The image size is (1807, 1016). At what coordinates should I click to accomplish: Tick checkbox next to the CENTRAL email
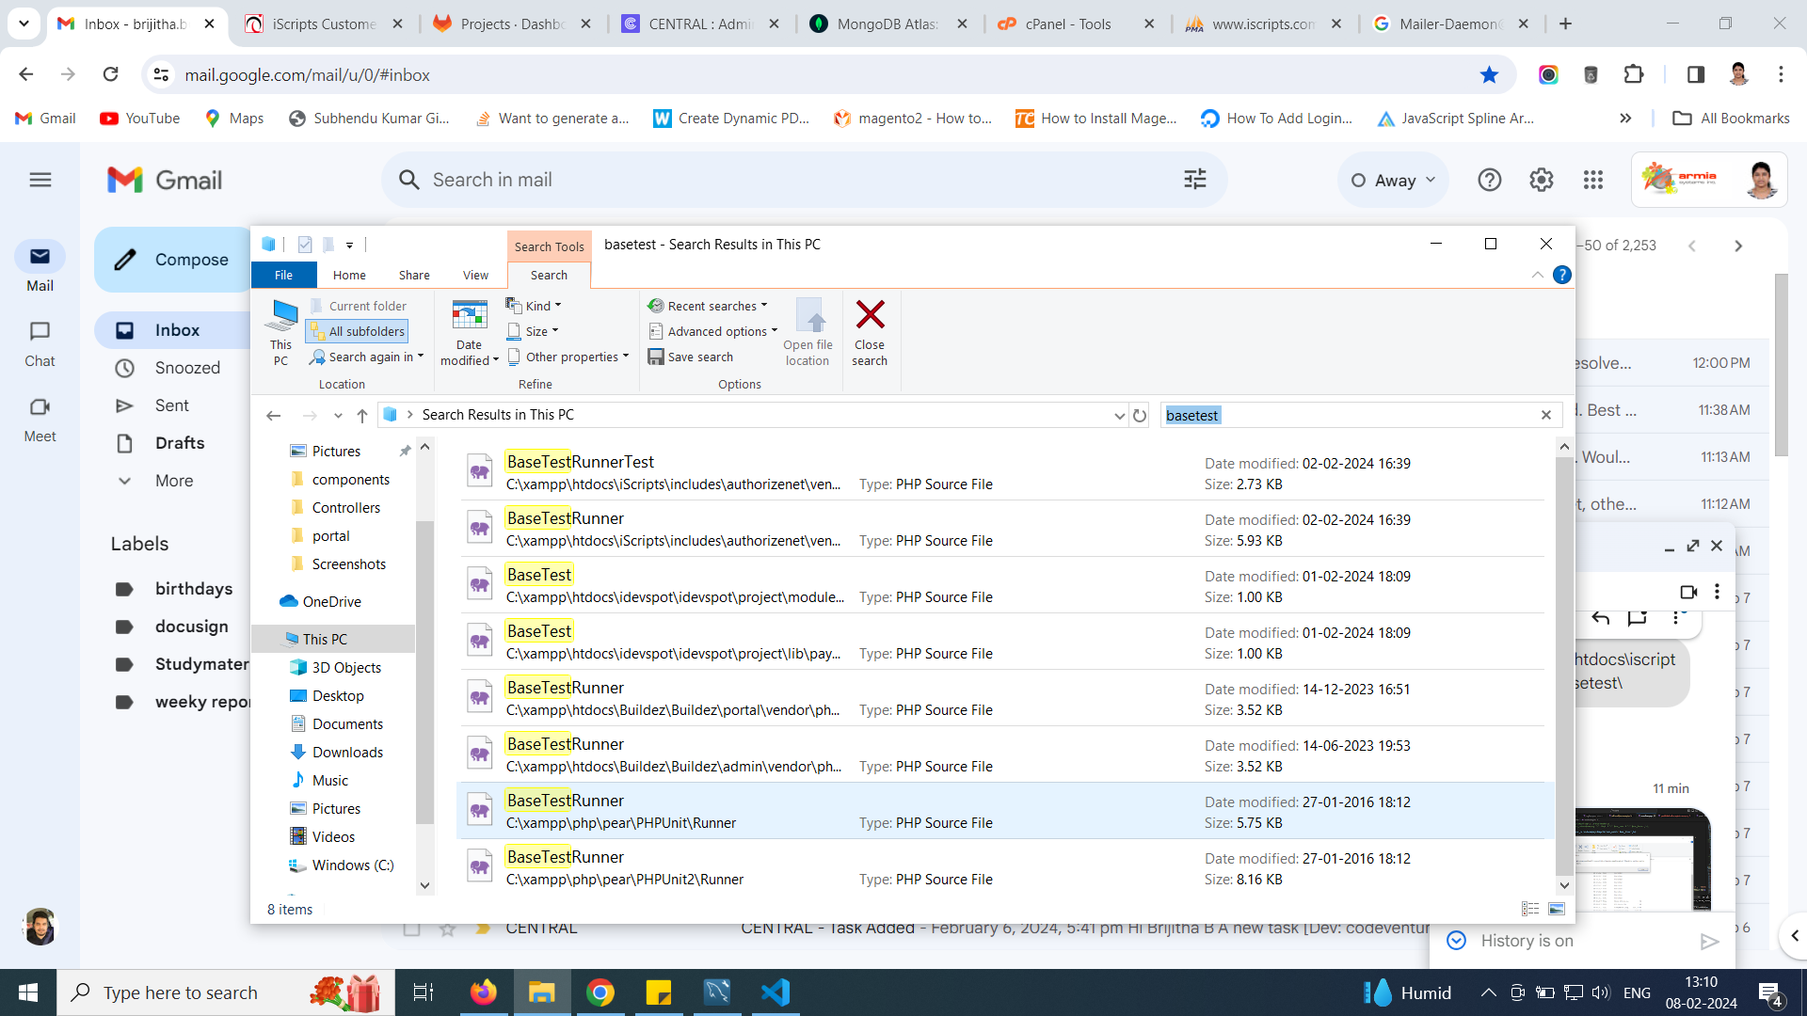click(411, 929)
